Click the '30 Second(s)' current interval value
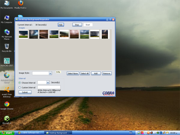Screen dimensions: 180x135 (x=41, y=25)
